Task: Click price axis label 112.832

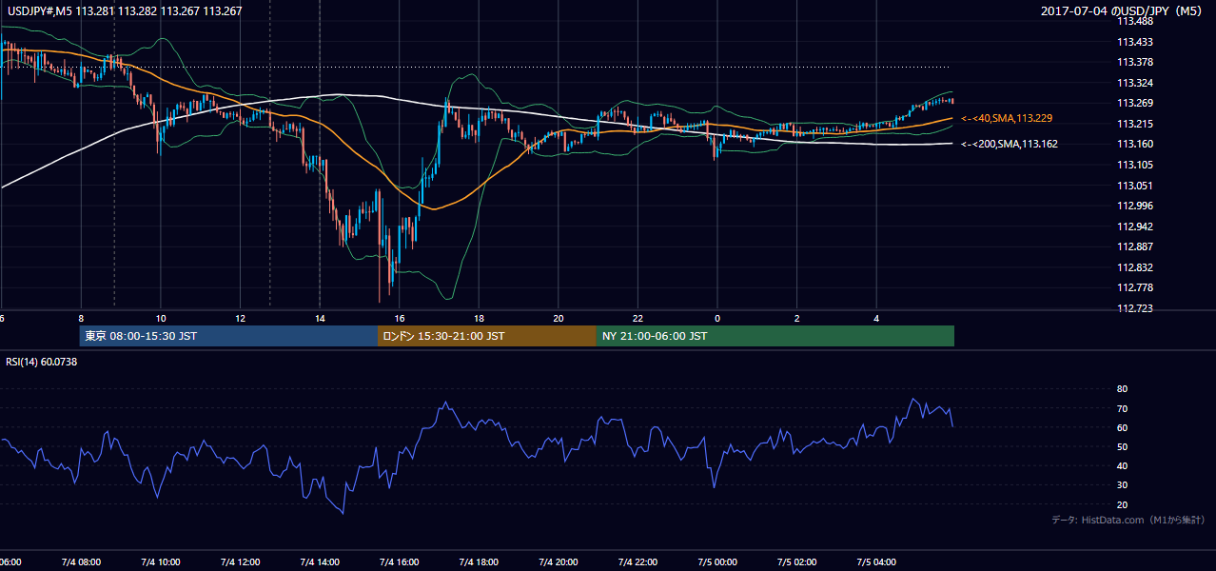Action: pyautogui.click(x=1134, y=268)
